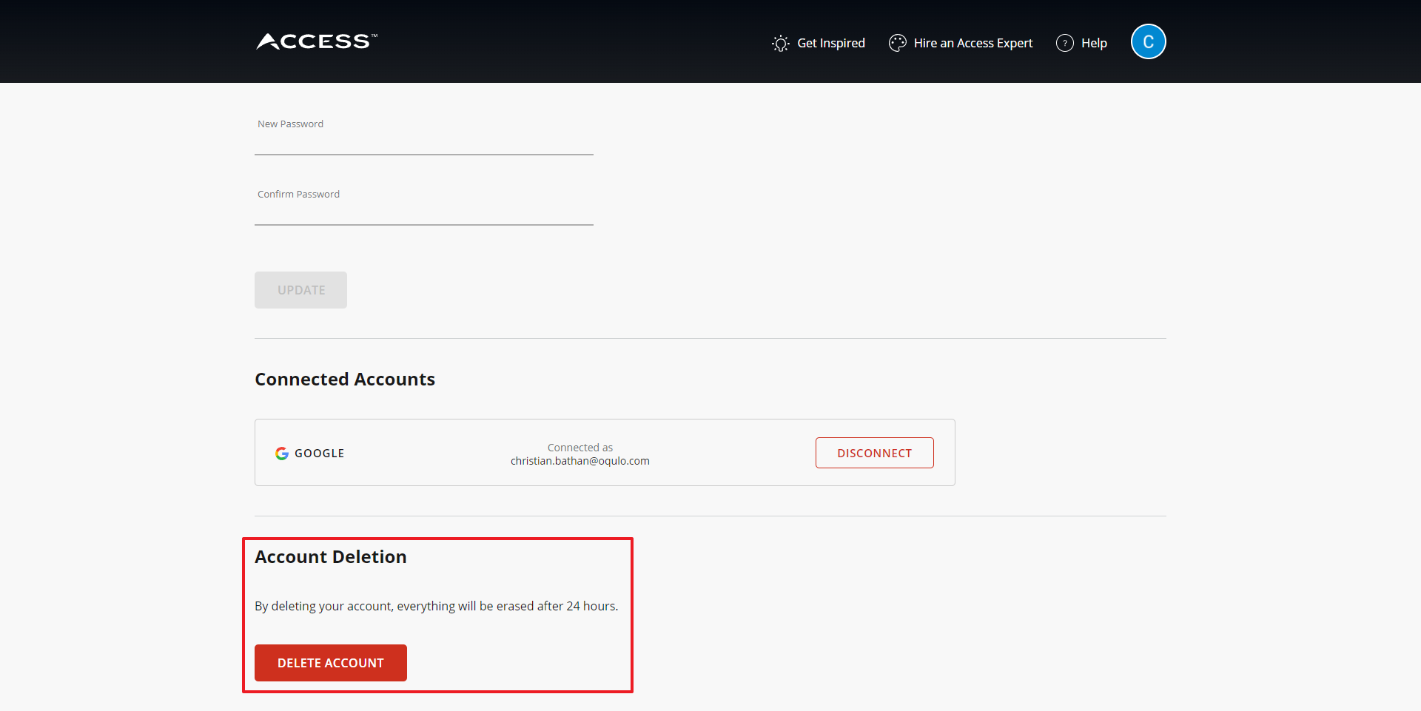
Task: Open the Get Inspired link text
Action: pos(830,43)
